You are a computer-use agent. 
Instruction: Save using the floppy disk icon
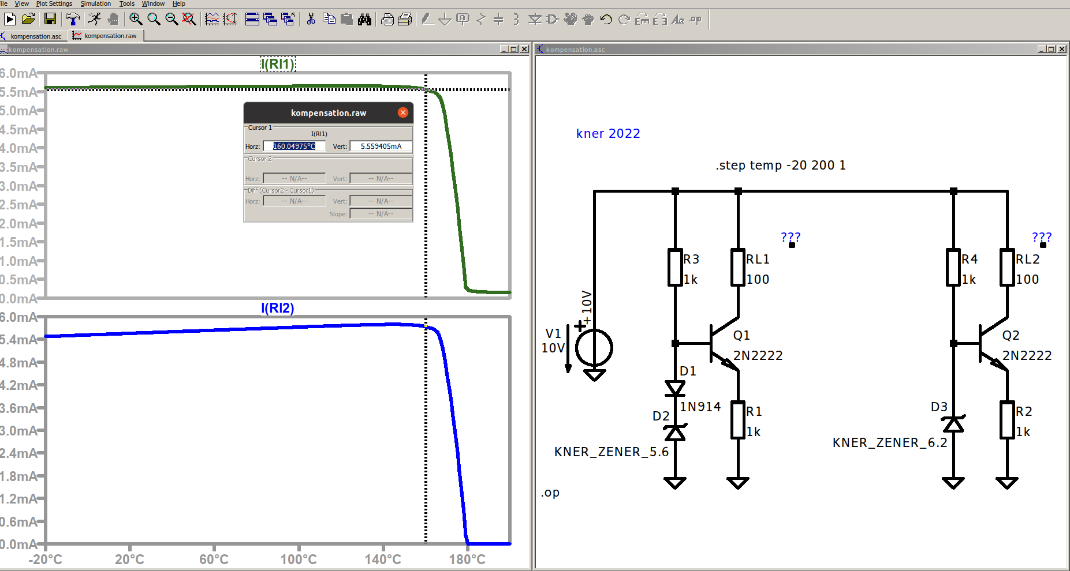point(50,19)
